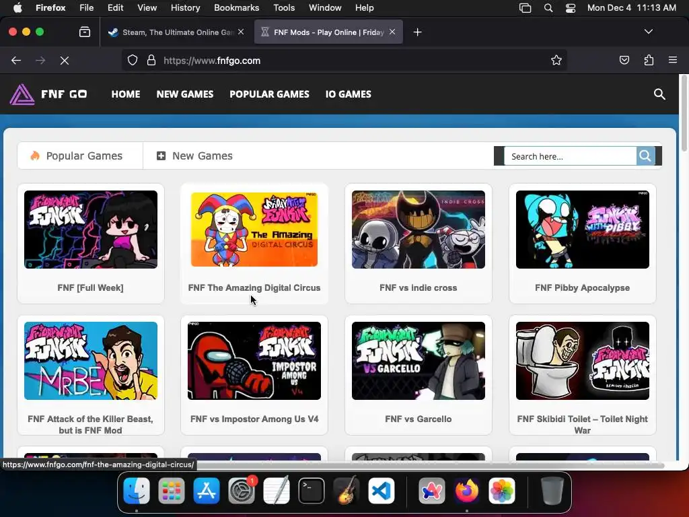The width and height of the screenshot is (689, 517).
Task: Open the File menu
Action: pyautogui.click(x=87, y=8)
